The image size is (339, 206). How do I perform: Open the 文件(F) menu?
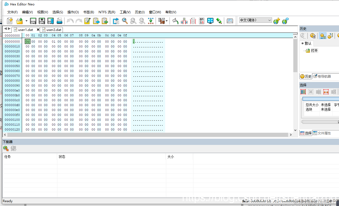(x=12, y=12)
